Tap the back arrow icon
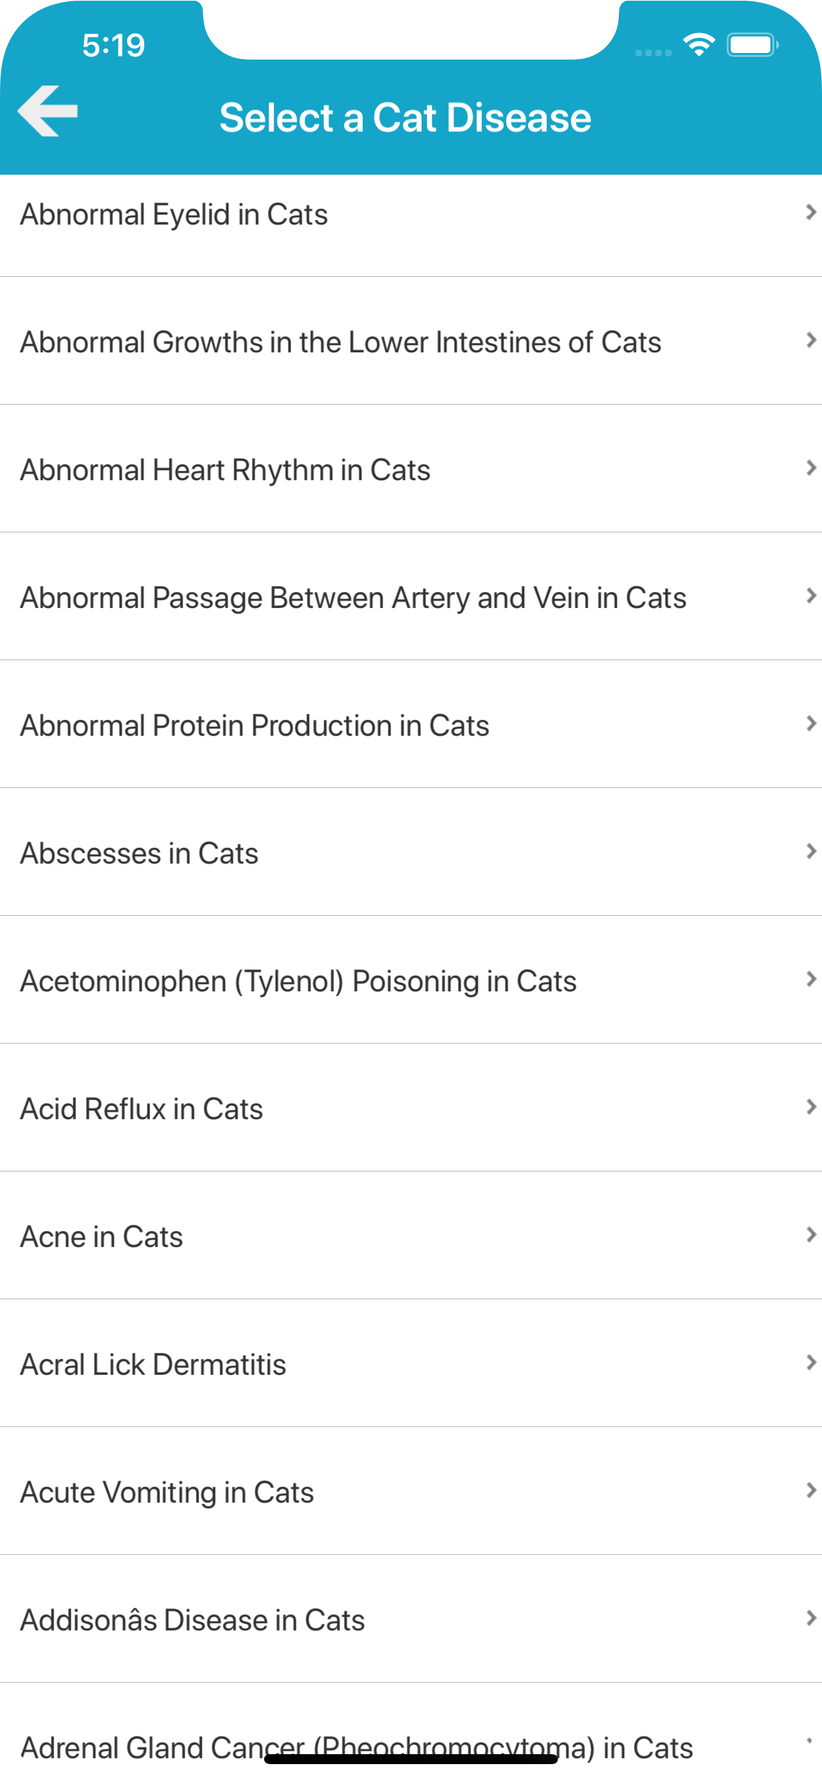 point(48,112)
